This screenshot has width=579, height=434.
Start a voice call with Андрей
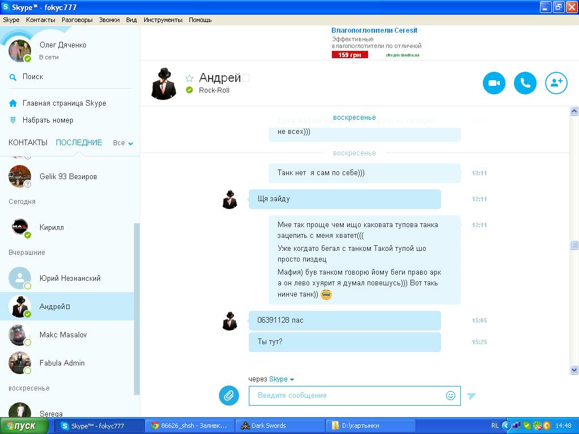[x=525, y=83]
